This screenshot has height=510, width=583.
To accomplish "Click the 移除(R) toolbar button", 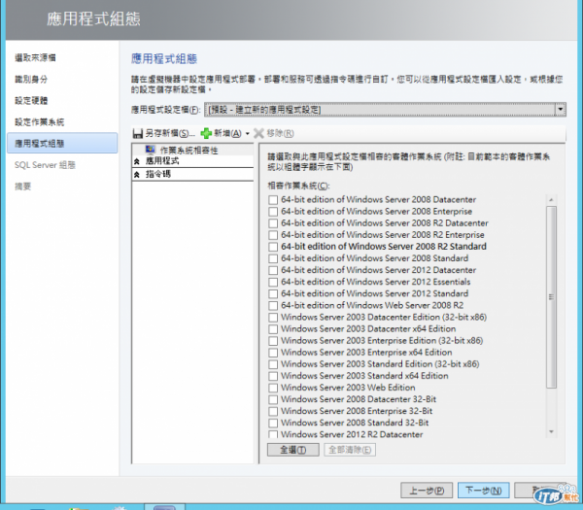I will (x=274, y=133).
